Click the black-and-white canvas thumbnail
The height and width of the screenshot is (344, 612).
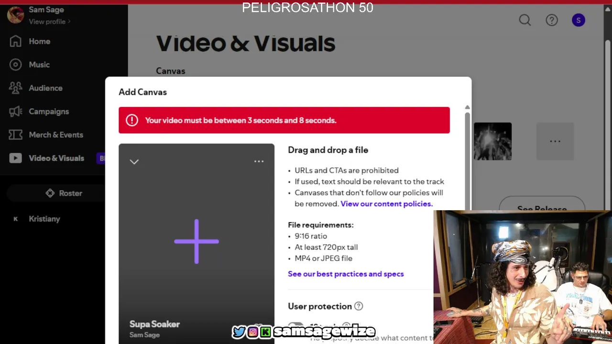pyautogui.click(x=492, y=141)
